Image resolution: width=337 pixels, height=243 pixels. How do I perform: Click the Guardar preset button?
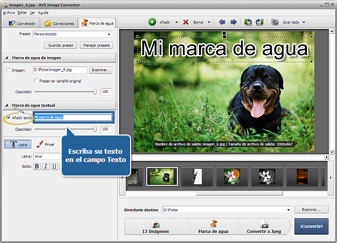pyautogui.click(x=61, y=45)
